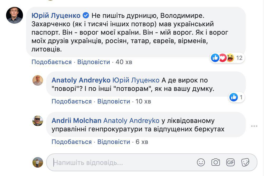This screenshot has width=264, height=176.
Task: Open Anatoly Andreyko's avatar
Action: click(38, 80)
